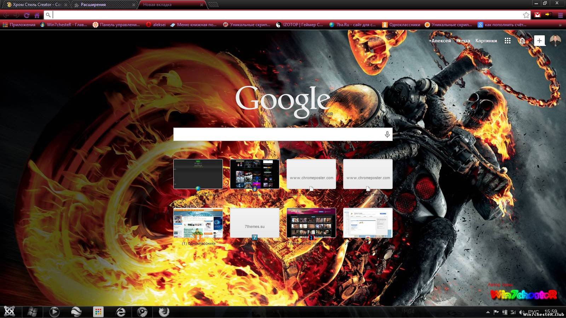
Task: Open the Diablo 3 chromeposter thumbnail
Action: pos(311,174)
